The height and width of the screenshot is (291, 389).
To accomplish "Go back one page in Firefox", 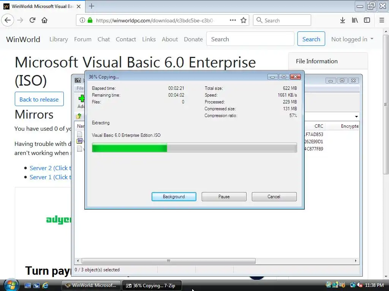I will [x=8, y=20].
